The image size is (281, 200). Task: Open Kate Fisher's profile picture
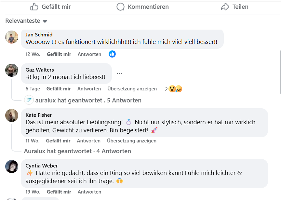(12, 115)
